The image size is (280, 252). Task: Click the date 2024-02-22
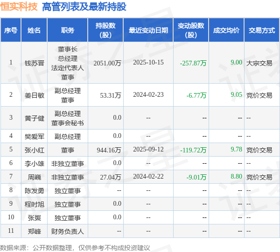pyautogui.click(x=148, y=176)
